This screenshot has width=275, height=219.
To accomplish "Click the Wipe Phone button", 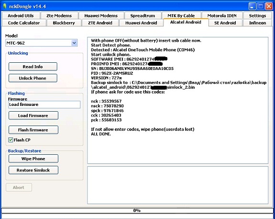I will pyautogui.click(x=33, y=159).
